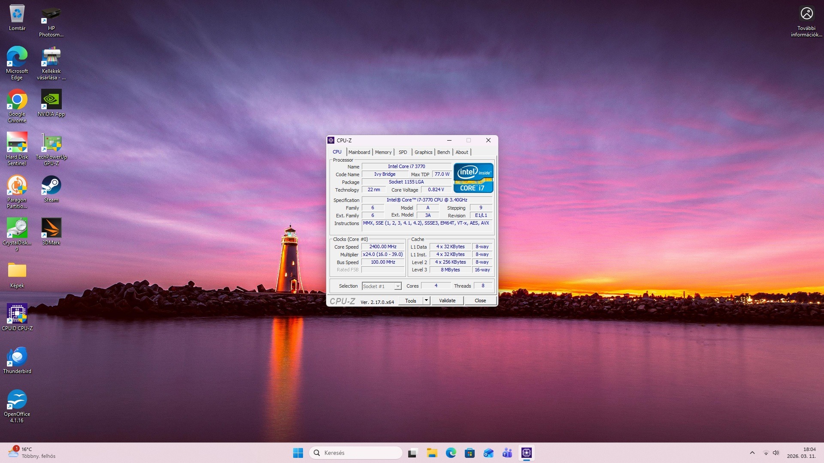
Task: Click the Close button in CPU-Z
Action: tap(480, 301)
